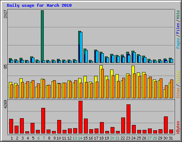Click day label 1 on the axis
Image resolution: width=182 pixels, height=142 pixels.
tap(12, 138)
